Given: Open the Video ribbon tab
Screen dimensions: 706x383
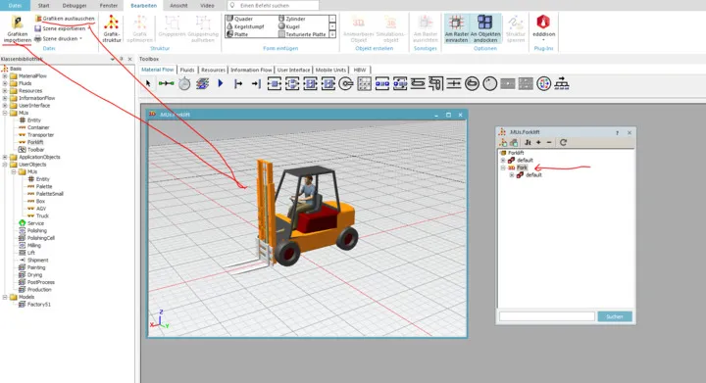Looking at the screenshot, I should 207,6.
